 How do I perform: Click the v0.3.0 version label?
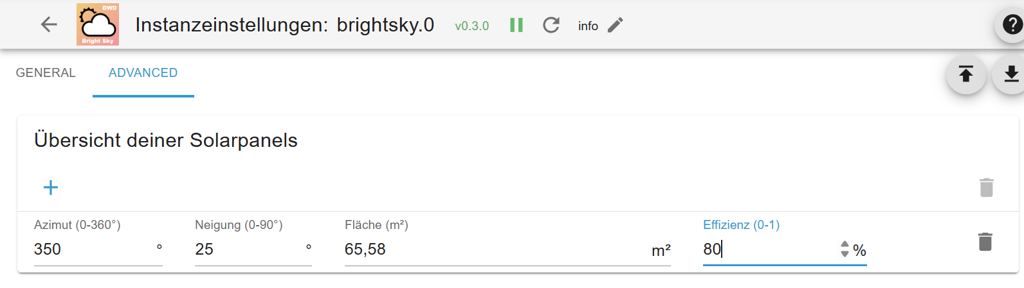point(471,26)
